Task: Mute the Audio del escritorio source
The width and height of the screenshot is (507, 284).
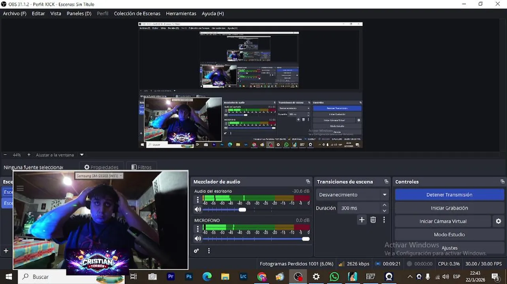Action: [198, 210]
